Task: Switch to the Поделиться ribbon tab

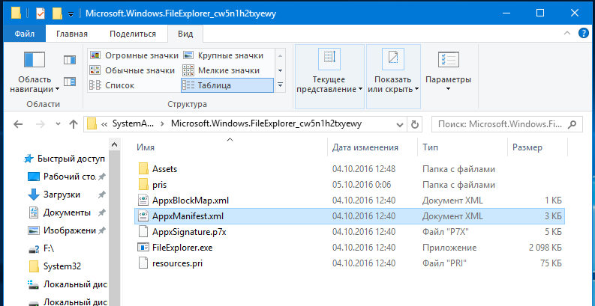Action: [x=133, y=34]
